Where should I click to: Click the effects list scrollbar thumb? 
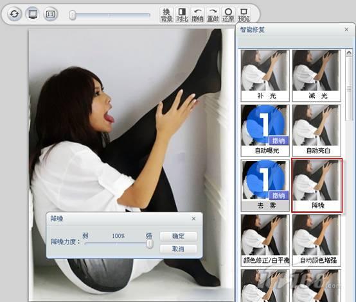coord(349,88)
